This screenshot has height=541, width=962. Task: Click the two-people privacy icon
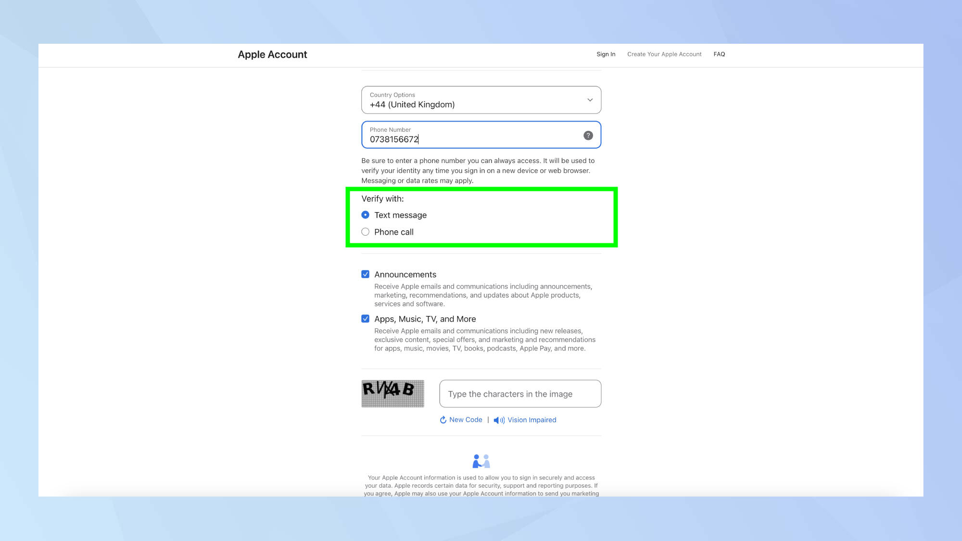481,461
